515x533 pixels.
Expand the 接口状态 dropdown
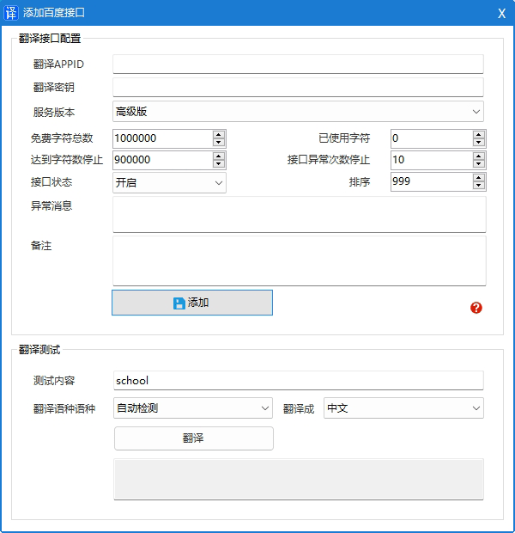pos(169,182)
